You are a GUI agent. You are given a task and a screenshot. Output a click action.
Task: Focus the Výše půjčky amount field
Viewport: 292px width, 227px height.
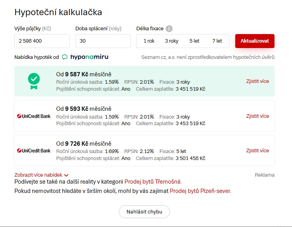[42, 41]
